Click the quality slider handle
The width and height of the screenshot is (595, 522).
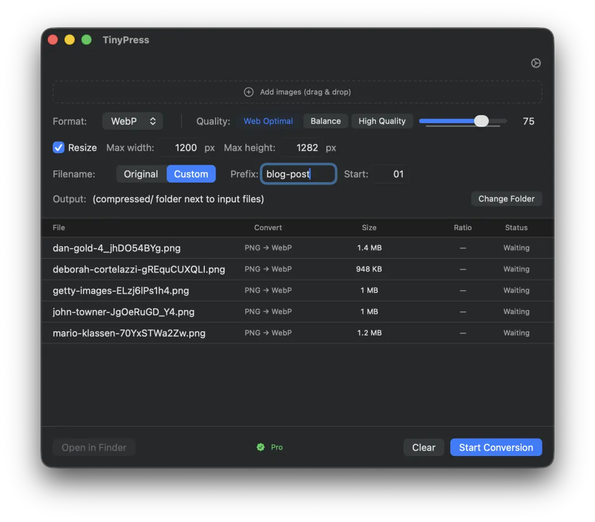click(x=481, y=121)
